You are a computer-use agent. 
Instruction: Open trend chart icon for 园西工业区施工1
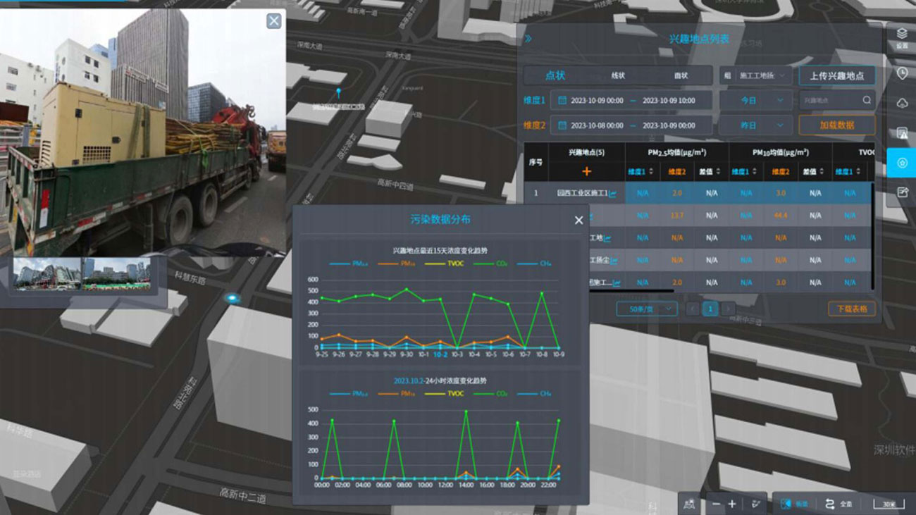point(612,193)
